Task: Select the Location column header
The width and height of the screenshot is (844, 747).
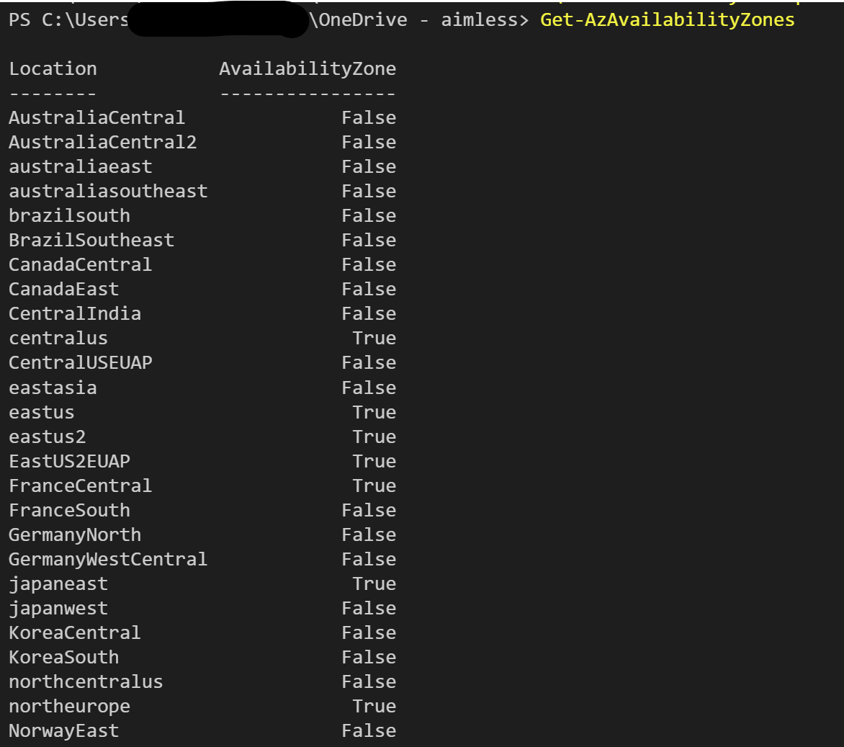Action: coord(53,68)
